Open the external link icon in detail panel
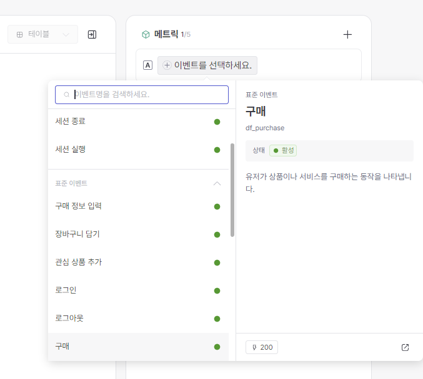This screenshot has height=379, width=423. pyautogui.click(x=405, y=347)
